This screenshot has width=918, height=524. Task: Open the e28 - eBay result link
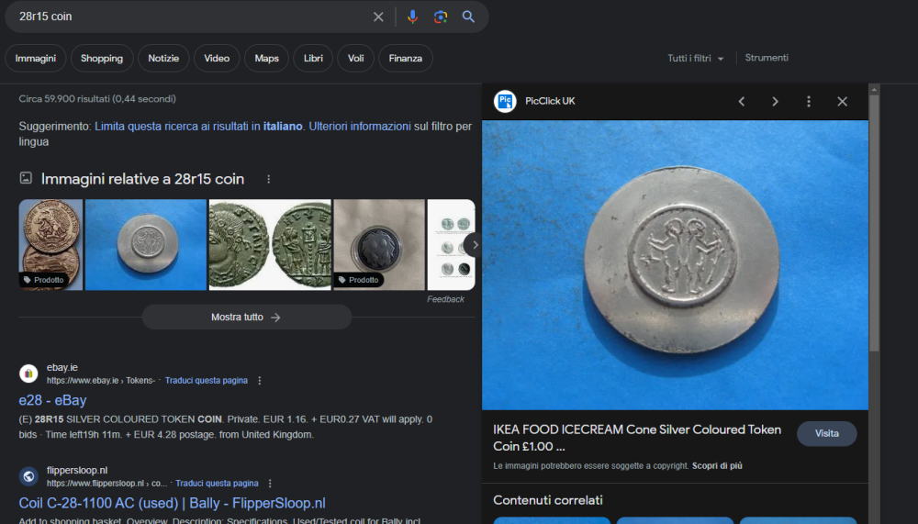click(52, 400)
